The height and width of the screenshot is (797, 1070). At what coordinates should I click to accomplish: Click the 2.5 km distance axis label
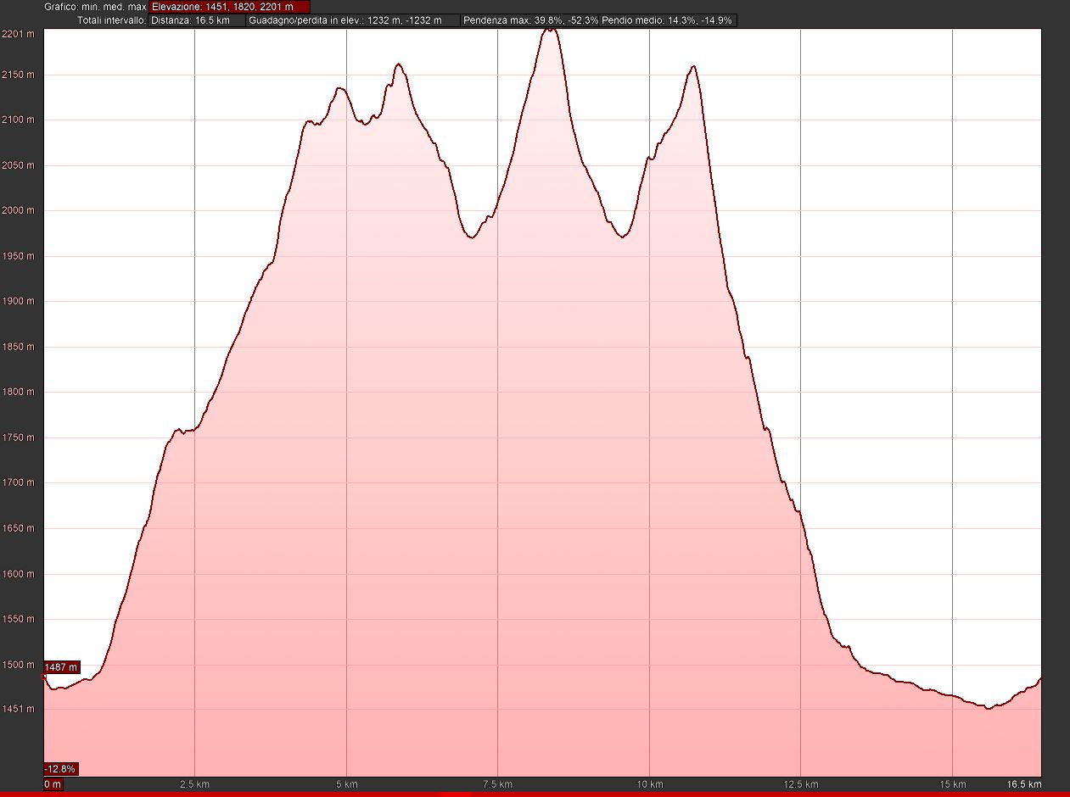tap(194, 784)
